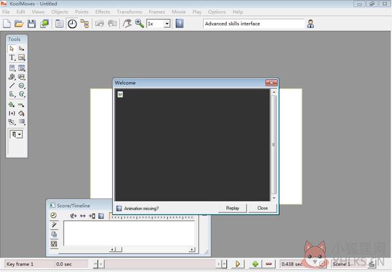Select the Text tool

pos(12,58)
